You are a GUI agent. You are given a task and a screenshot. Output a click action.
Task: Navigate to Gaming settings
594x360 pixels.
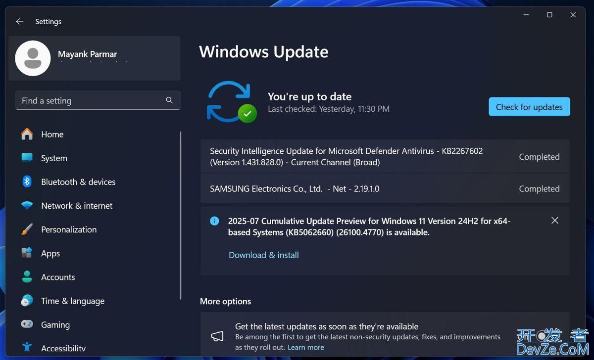pos(55,324)
